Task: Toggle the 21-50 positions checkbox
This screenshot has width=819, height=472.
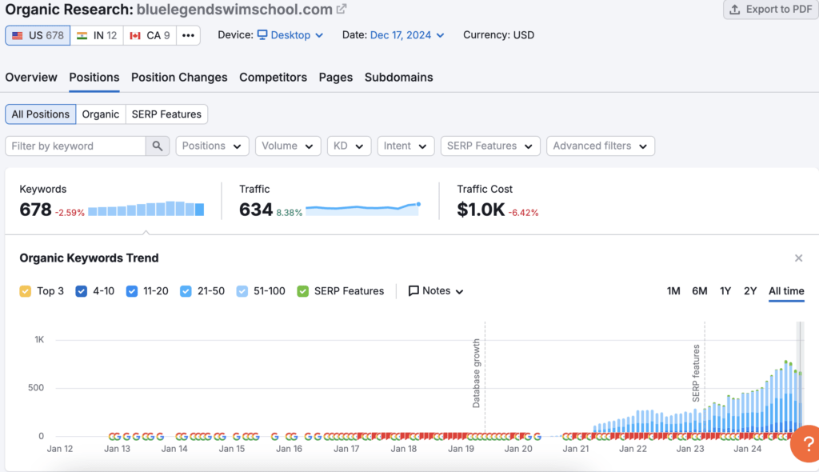Action: coord(186,291)
